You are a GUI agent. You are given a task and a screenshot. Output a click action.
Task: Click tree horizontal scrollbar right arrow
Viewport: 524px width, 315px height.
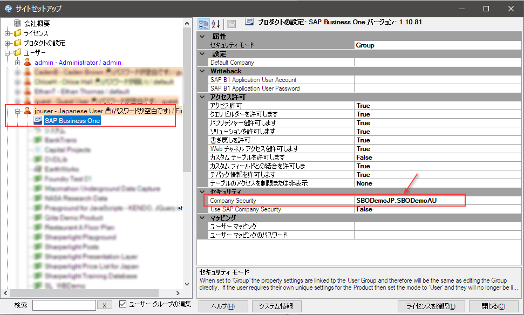click(x=178, y=293)
